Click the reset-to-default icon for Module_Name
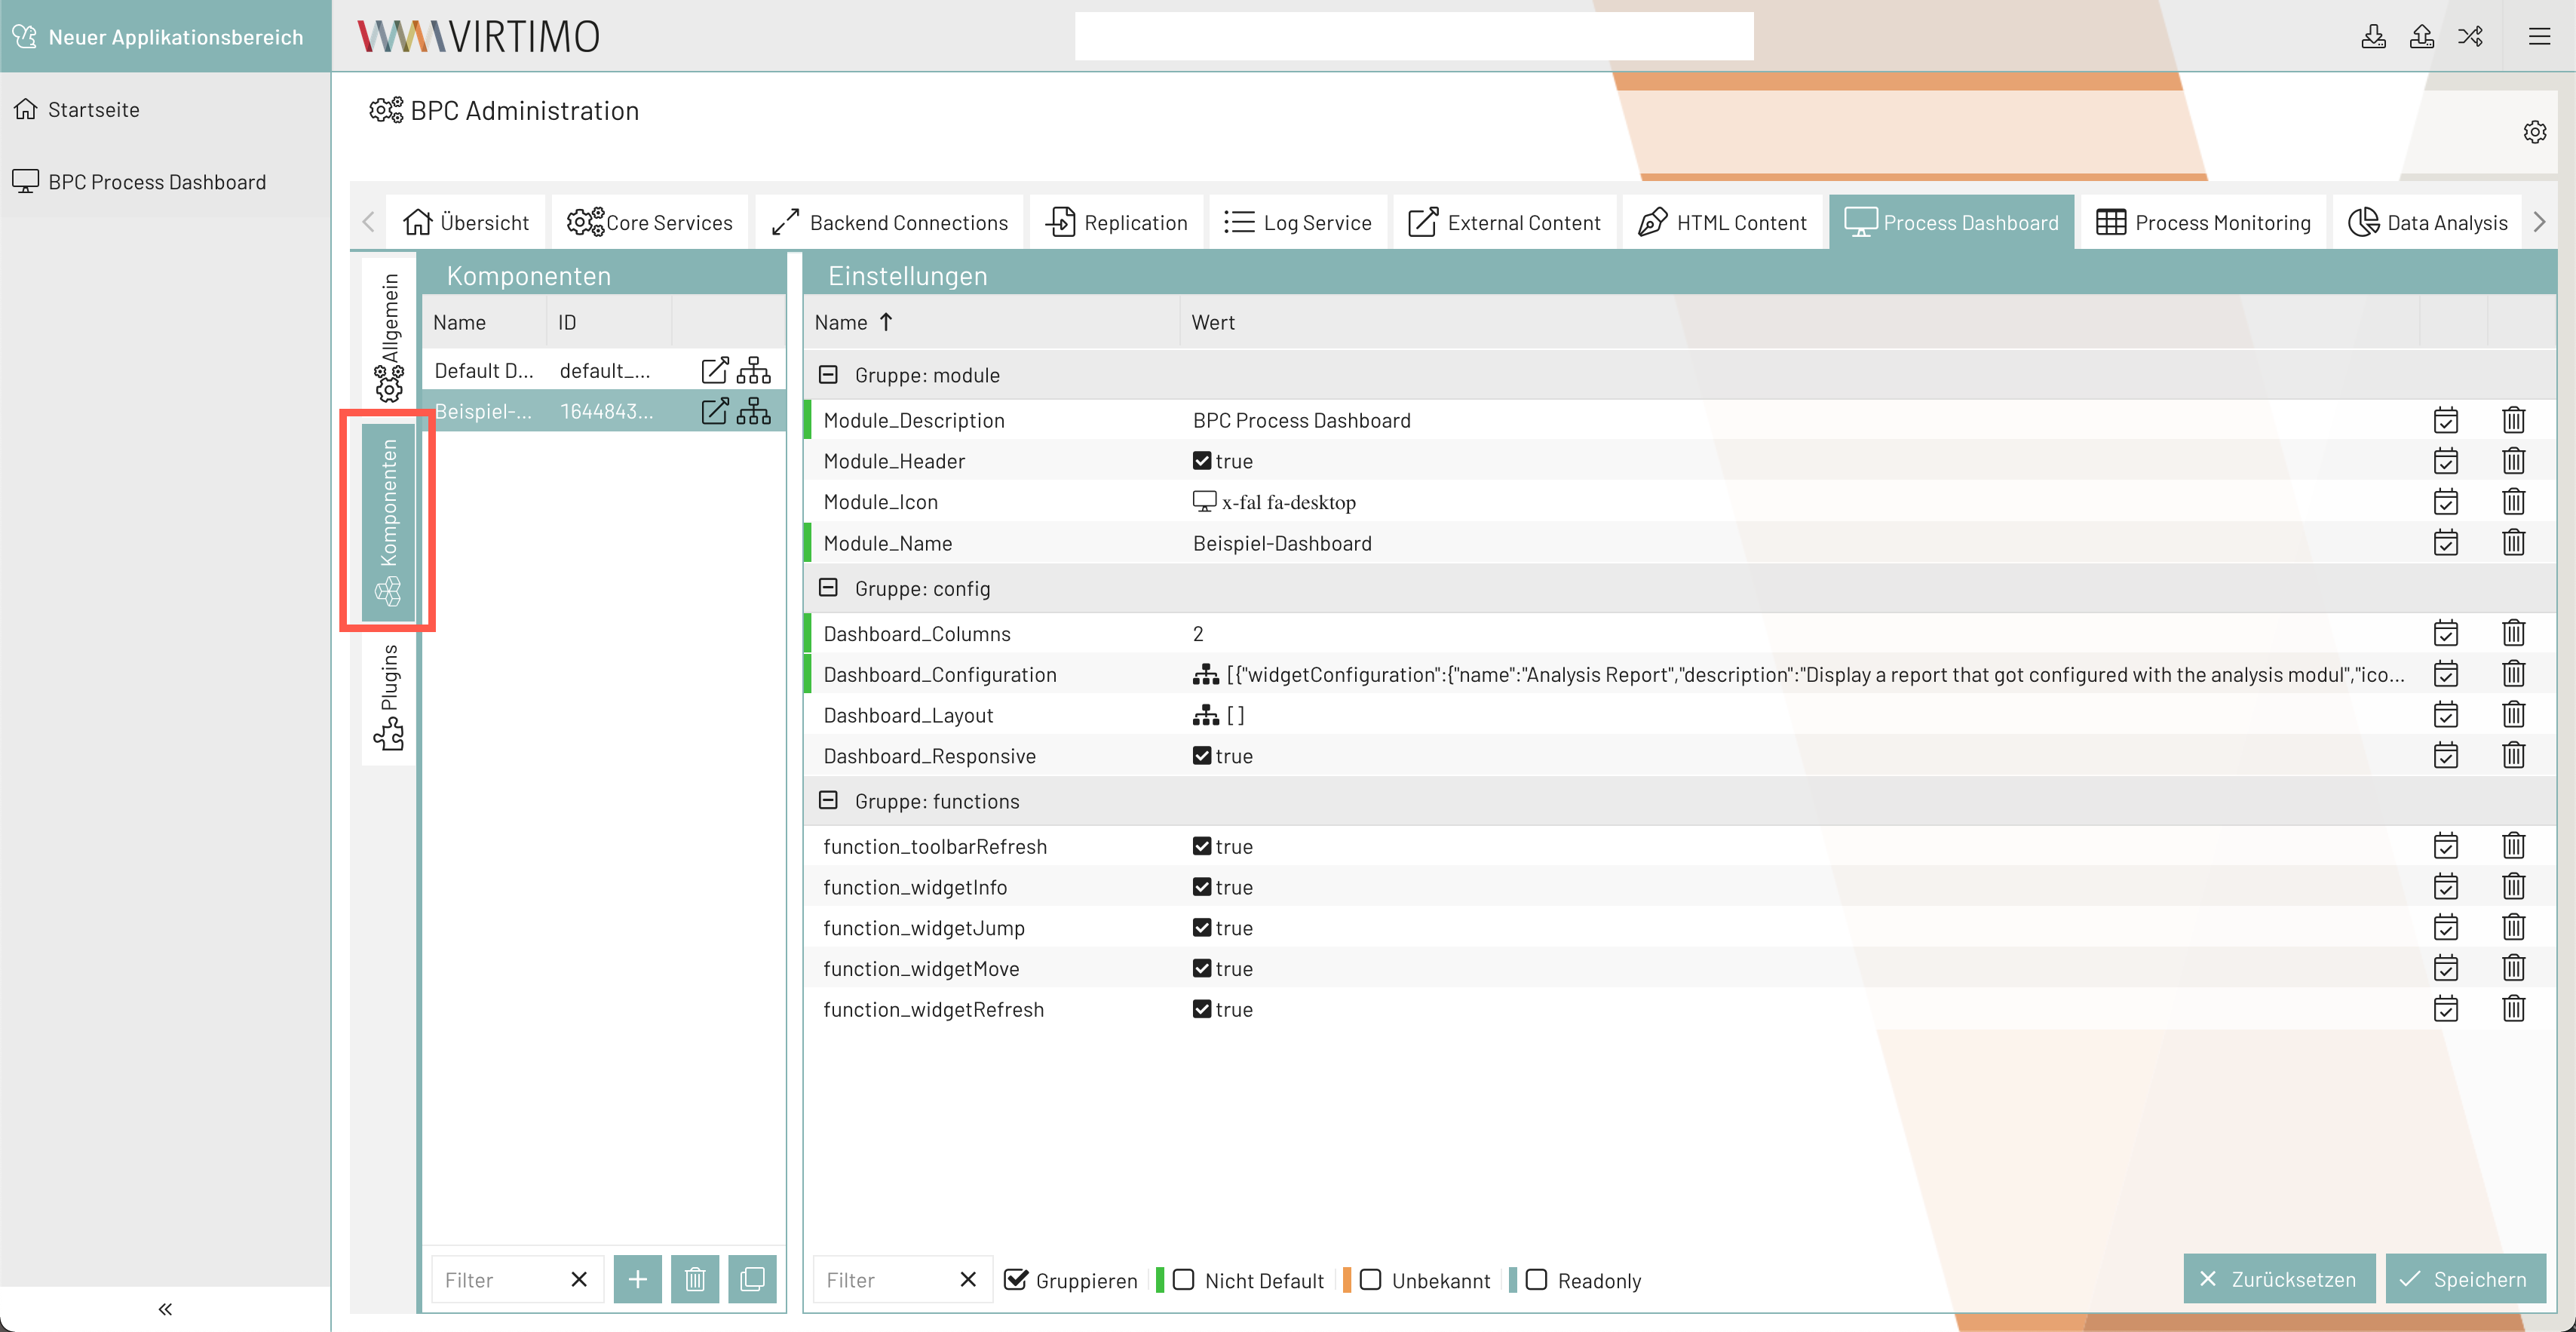Viewport: 2576px width, 1332px height. click(2445, 543)
